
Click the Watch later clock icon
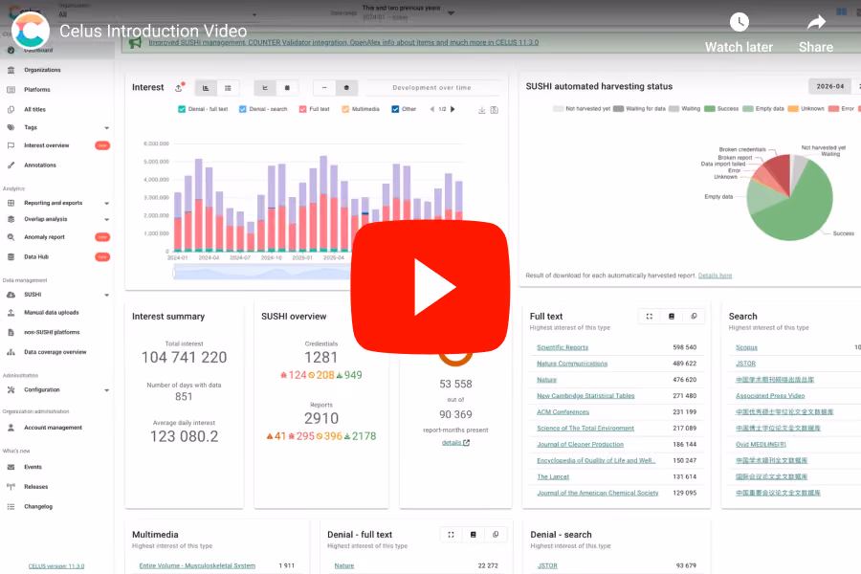(x=740, y=22)
